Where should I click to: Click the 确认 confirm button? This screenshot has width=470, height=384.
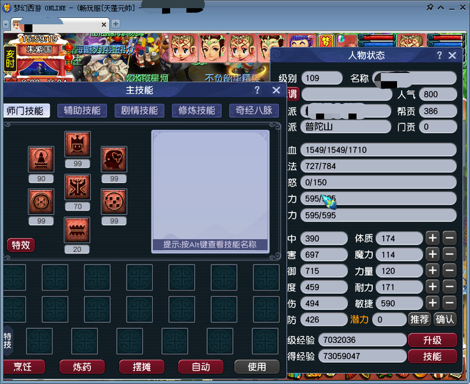pos(445,319)
